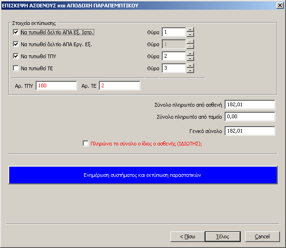Image resolution: width=286 pixels, height=248 pixels.
Task: Focus the 'Σύνολο πληρωτέο από ασθενή' field
Action: [249, 105]
